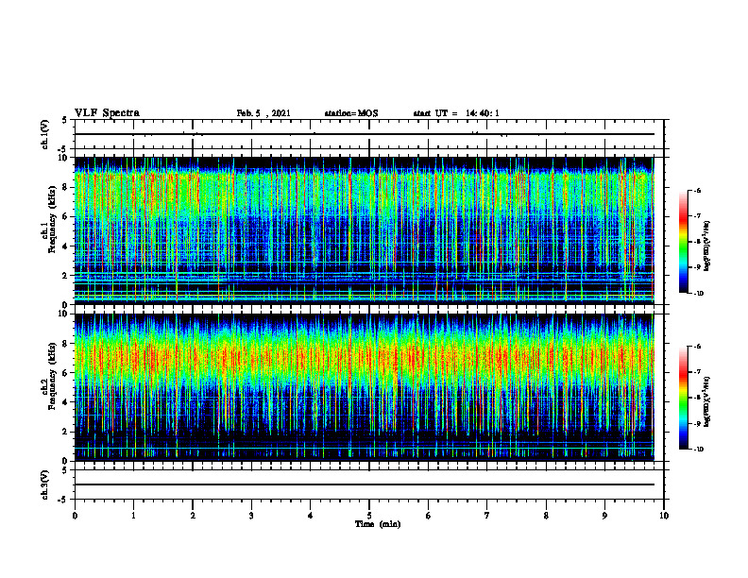Click the ch.2 frequency tick "4"
The width and height of the screenshot is (748, 578).
pos(65,402)
